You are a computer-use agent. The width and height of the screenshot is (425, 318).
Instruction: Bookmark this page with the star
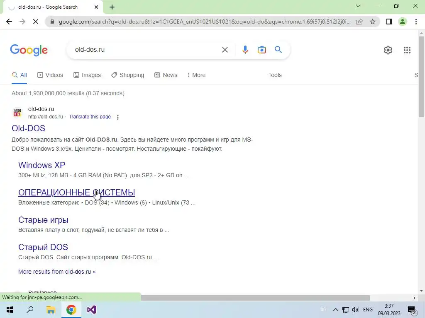[373, 22]
